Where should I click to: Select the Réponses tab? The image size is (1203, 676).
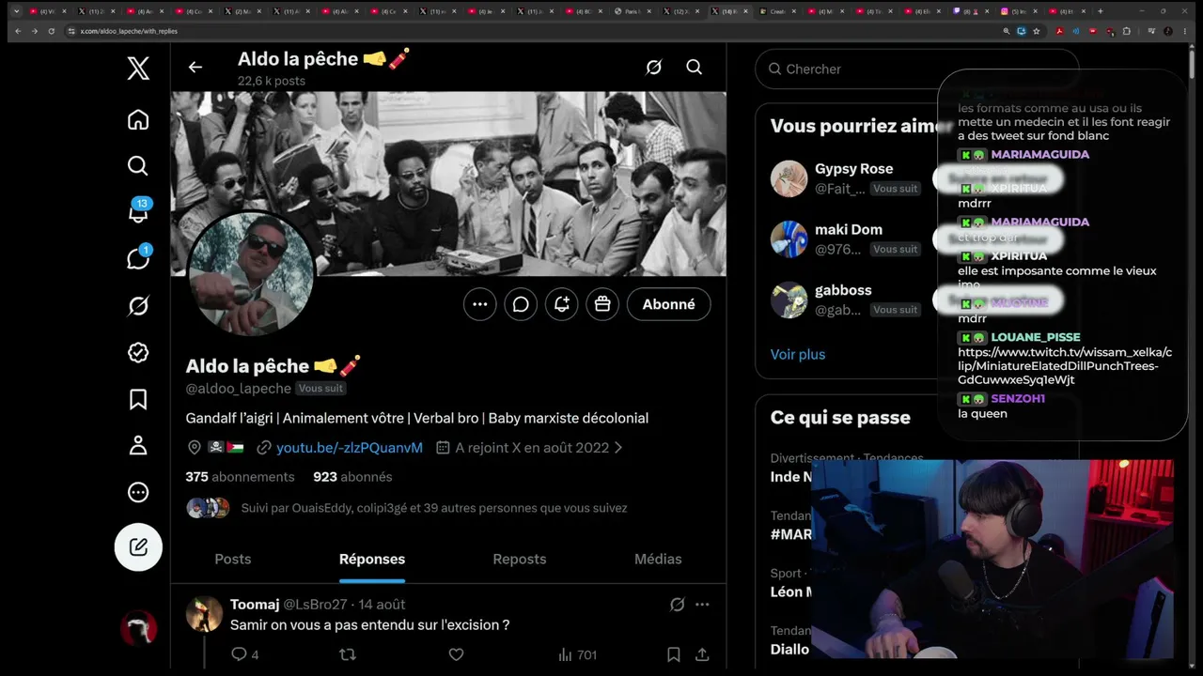click(x=372, y=559)
